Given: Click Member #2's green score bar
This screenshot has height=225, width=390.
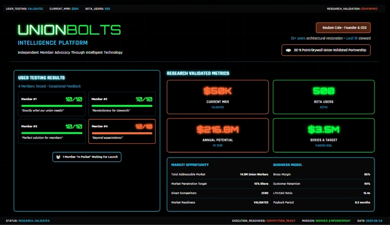Looking at the screenshot, I should coord(122,106).
